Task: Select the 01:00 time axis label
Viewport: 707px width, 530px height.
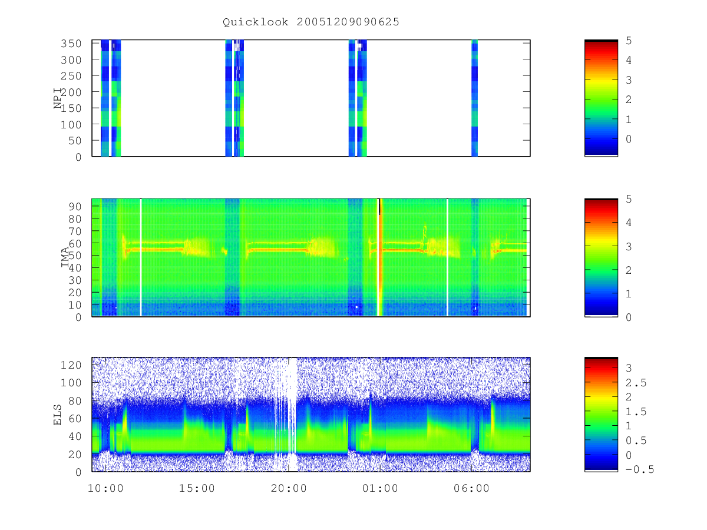Action: [x=380, y=488]
